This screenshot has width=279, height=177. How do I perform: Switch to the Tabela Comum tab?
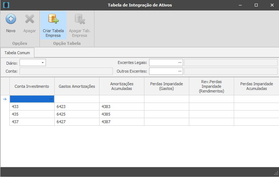tap(17, 53)
